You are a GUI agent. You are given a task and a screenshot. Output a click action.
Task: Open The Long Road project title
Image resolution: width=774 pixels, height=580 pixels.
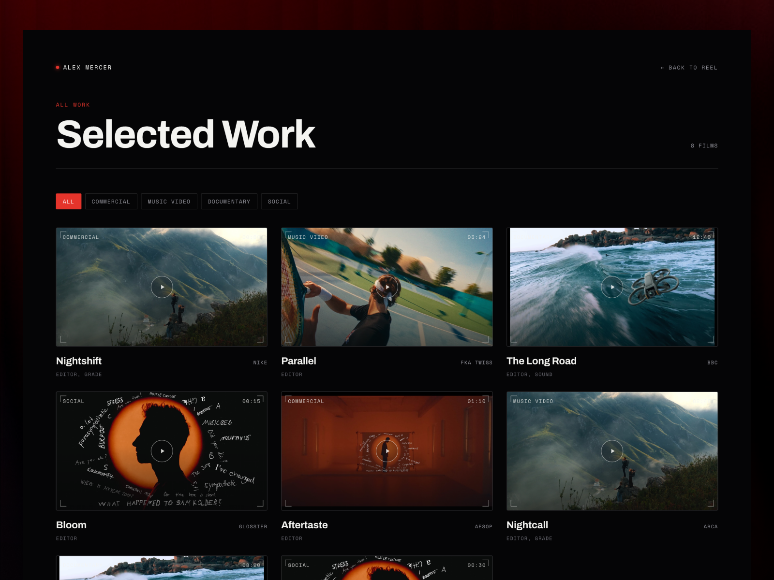pyautogui.click(x=541, y=361)
